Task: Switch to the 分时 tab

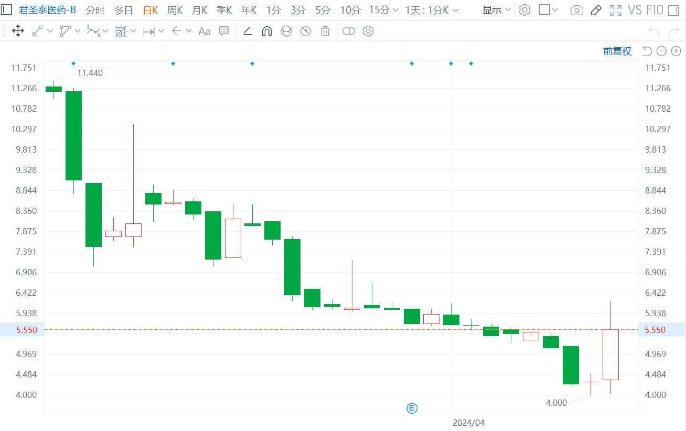Action: pyautogui.click(x=95, y=10)
